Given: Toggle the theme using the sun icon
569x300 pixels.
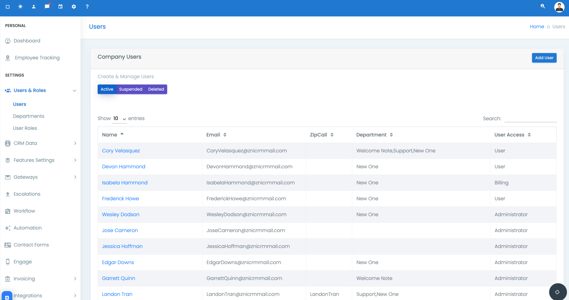Looking at the screenshot, I should pyautogui.click(x=20, y=6).
